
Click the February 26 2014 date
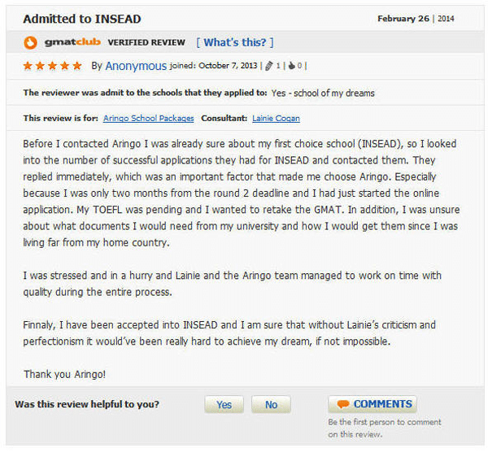[416, 19]
